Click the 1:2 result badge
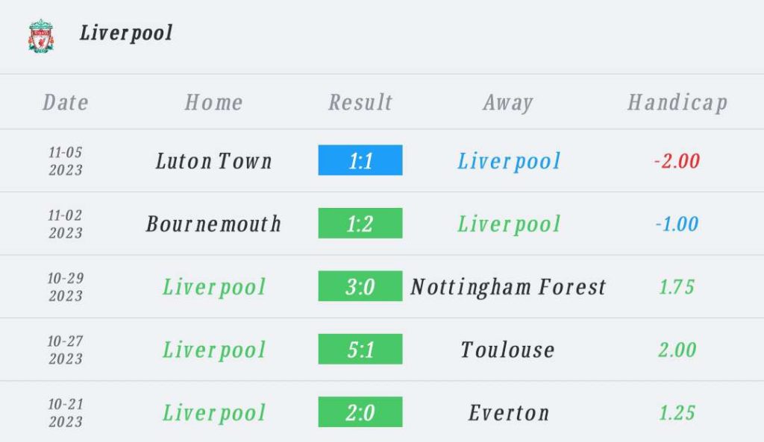The image size is (764, 442). (x=360, y=224)
